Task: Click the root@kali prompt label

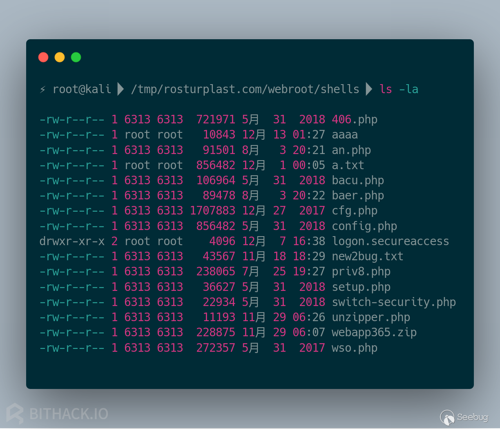Action: (x=81, y=89)
